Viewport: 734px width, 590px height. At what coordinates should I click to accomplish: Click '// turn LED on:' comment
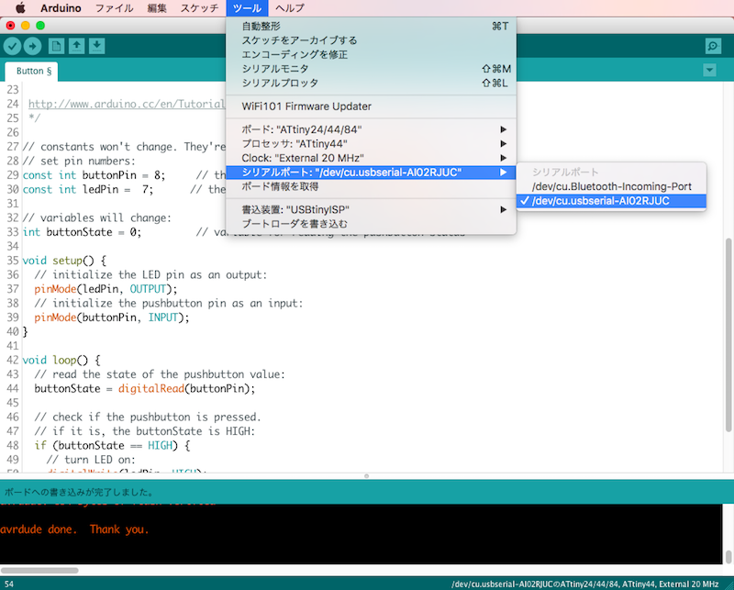point(91,460)
